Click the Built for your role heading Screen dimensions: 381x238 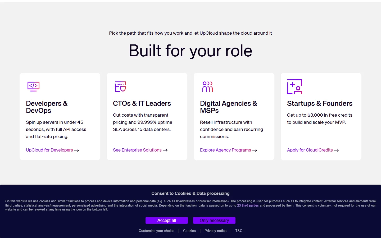click(190, 51)
